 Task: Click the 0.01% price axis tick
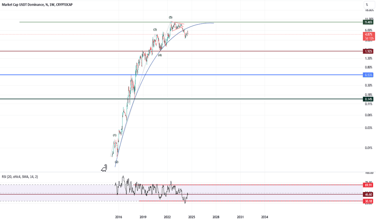coord(369,148)
